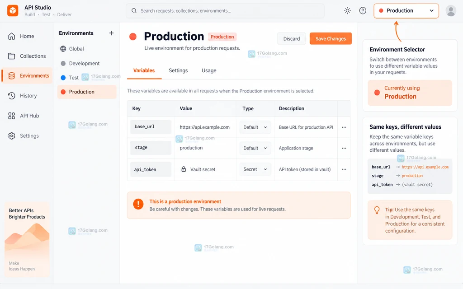
Task: Click the Base URL for production API description
Action: (306, 127)
